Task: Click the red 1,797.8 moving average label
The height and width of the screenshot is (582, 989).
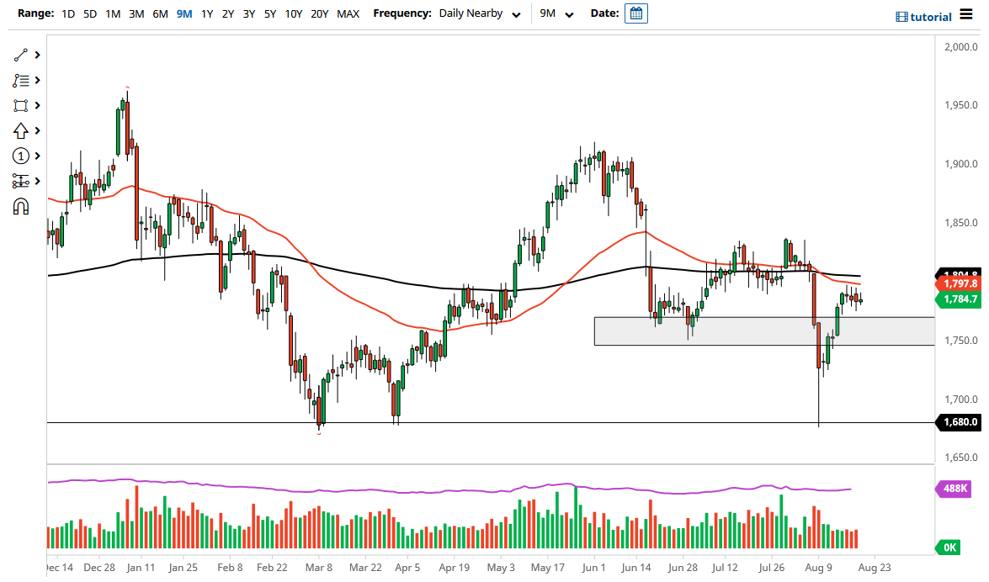Action: click(x=960, y=283)
